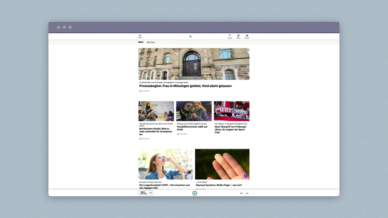Image resolution: width=388 pixels, height=218 pixels.
Task: Open the woman using inhaler image
Action: [x=166, y=164]
